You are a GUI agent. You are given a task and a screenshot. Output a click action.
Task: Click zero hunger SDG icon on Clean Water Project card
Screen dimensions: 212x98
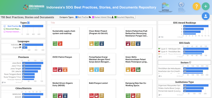pyautogui.click(x=91, y=44)
